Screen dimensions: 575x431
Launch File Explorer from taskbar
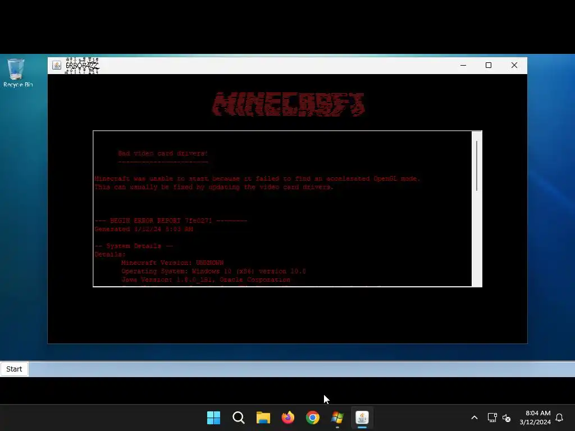point(263,418)
